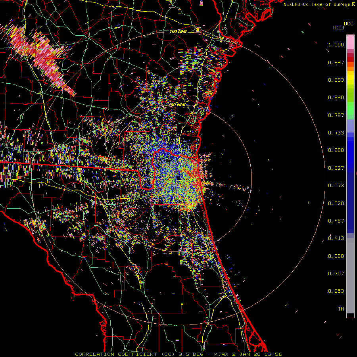Click the 50 NMI range ring label
The image size is (357, 357).
pos(178,105)
